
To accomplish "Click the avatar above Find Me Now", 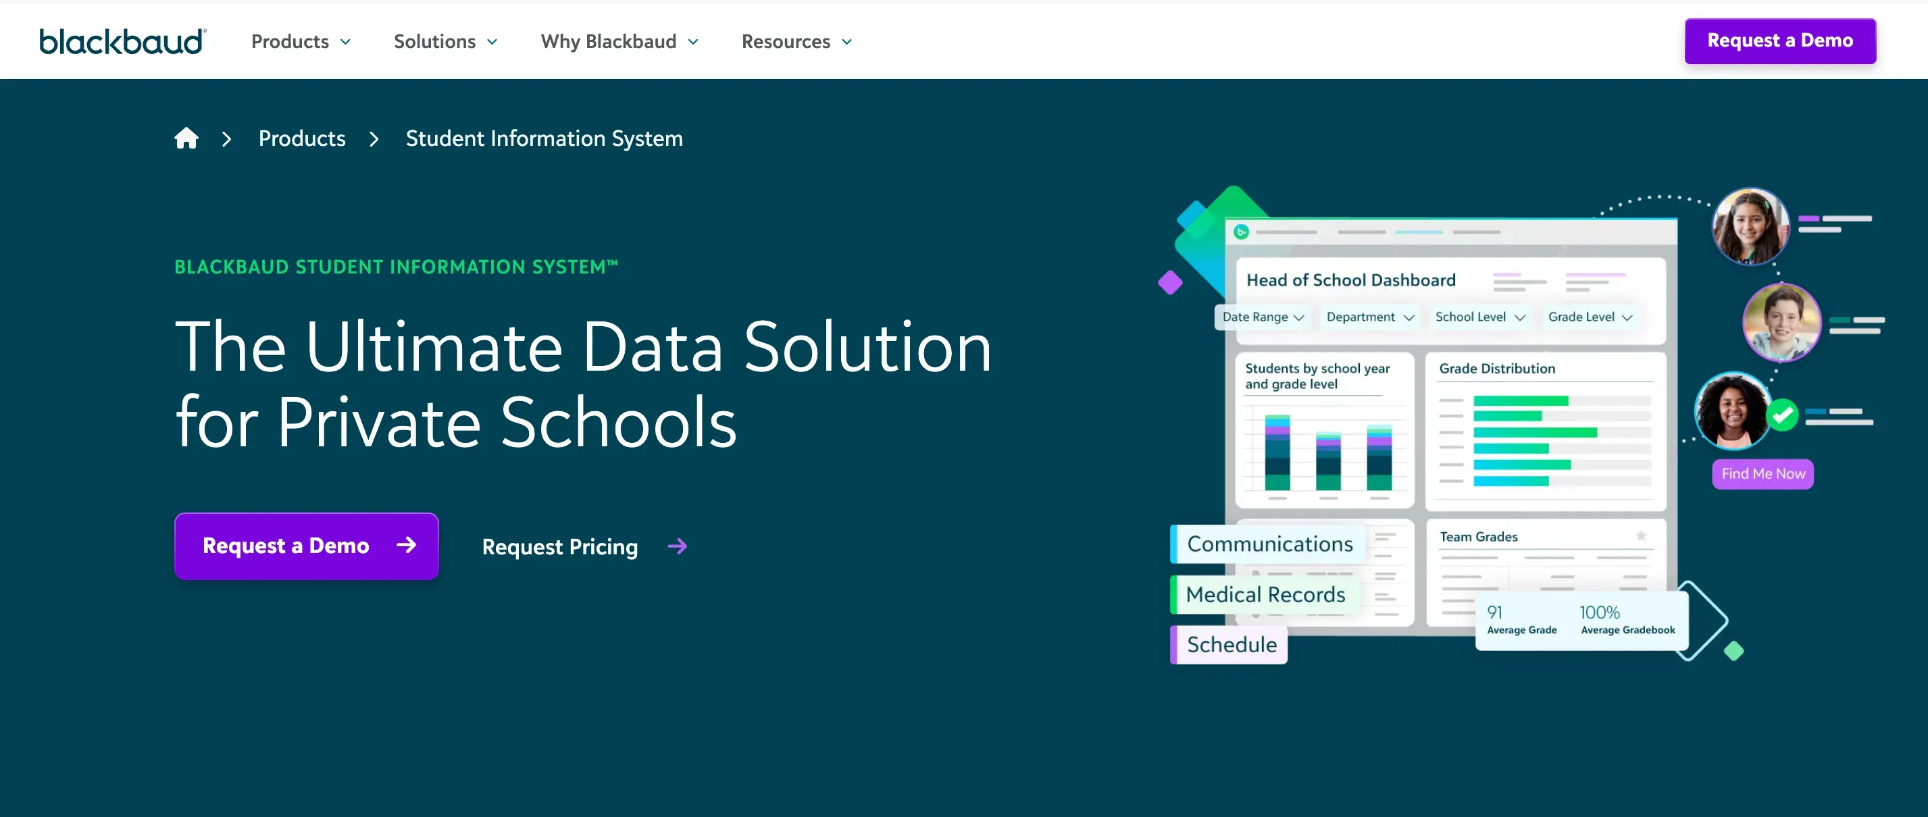I will [1733, 410].
